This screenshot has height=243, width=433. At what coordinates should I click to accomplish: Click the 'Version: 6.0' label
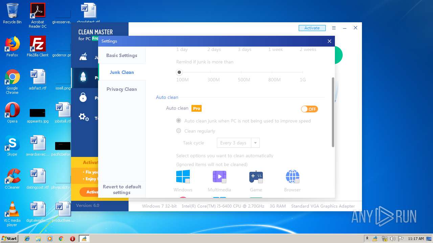tap(88, 205)
